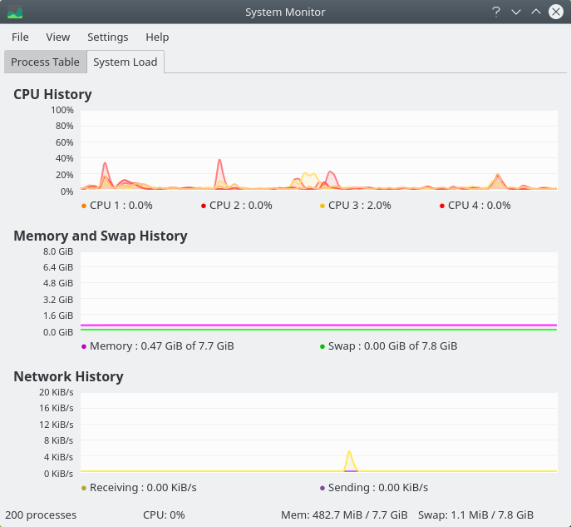Click the green Swap legend dot
Viewport: 571px width, 527px height.
322,346
